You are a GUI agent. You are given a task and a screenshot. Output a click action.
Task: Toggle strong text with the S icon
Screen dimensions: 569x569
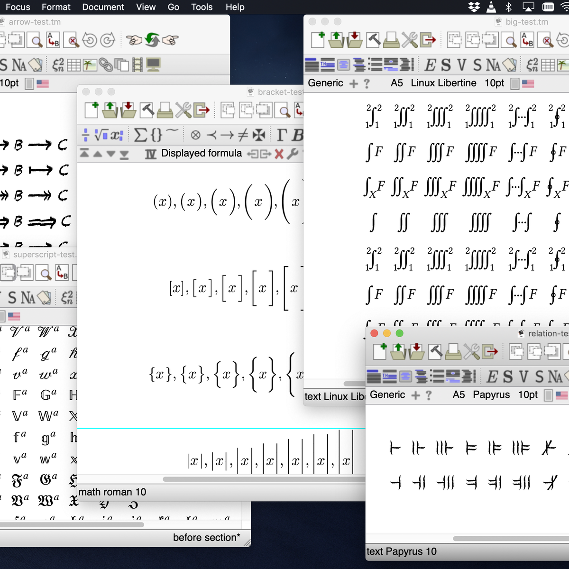(446, 64)
